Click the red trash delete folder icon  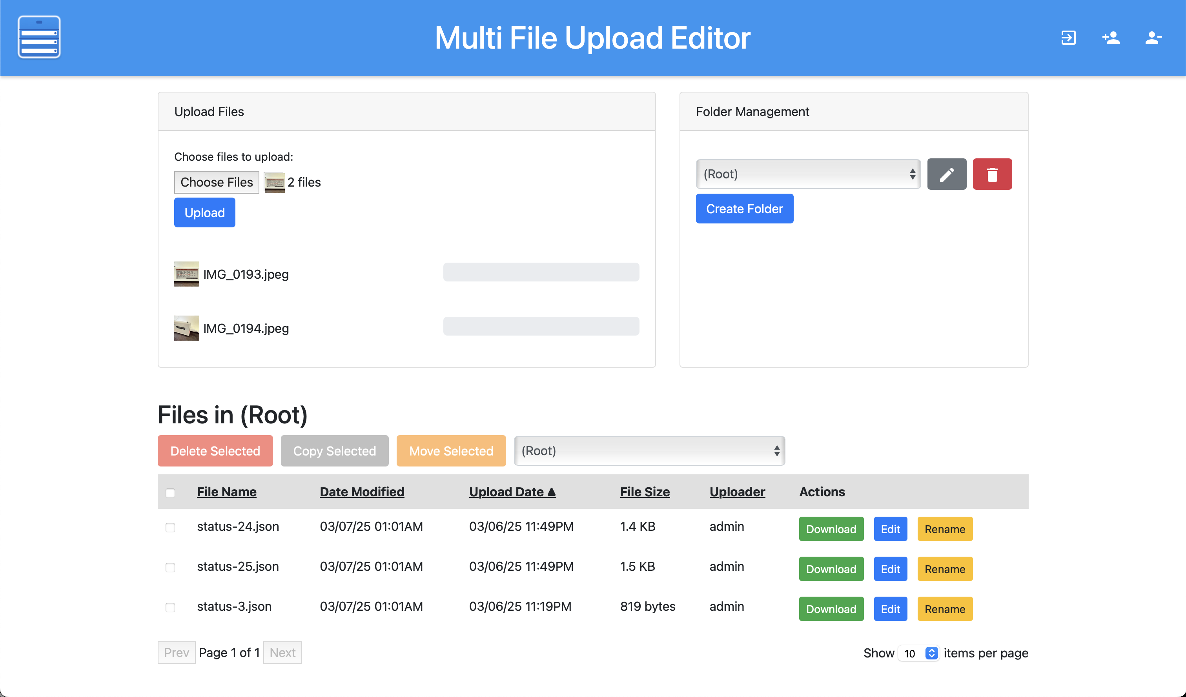[992, 174]
